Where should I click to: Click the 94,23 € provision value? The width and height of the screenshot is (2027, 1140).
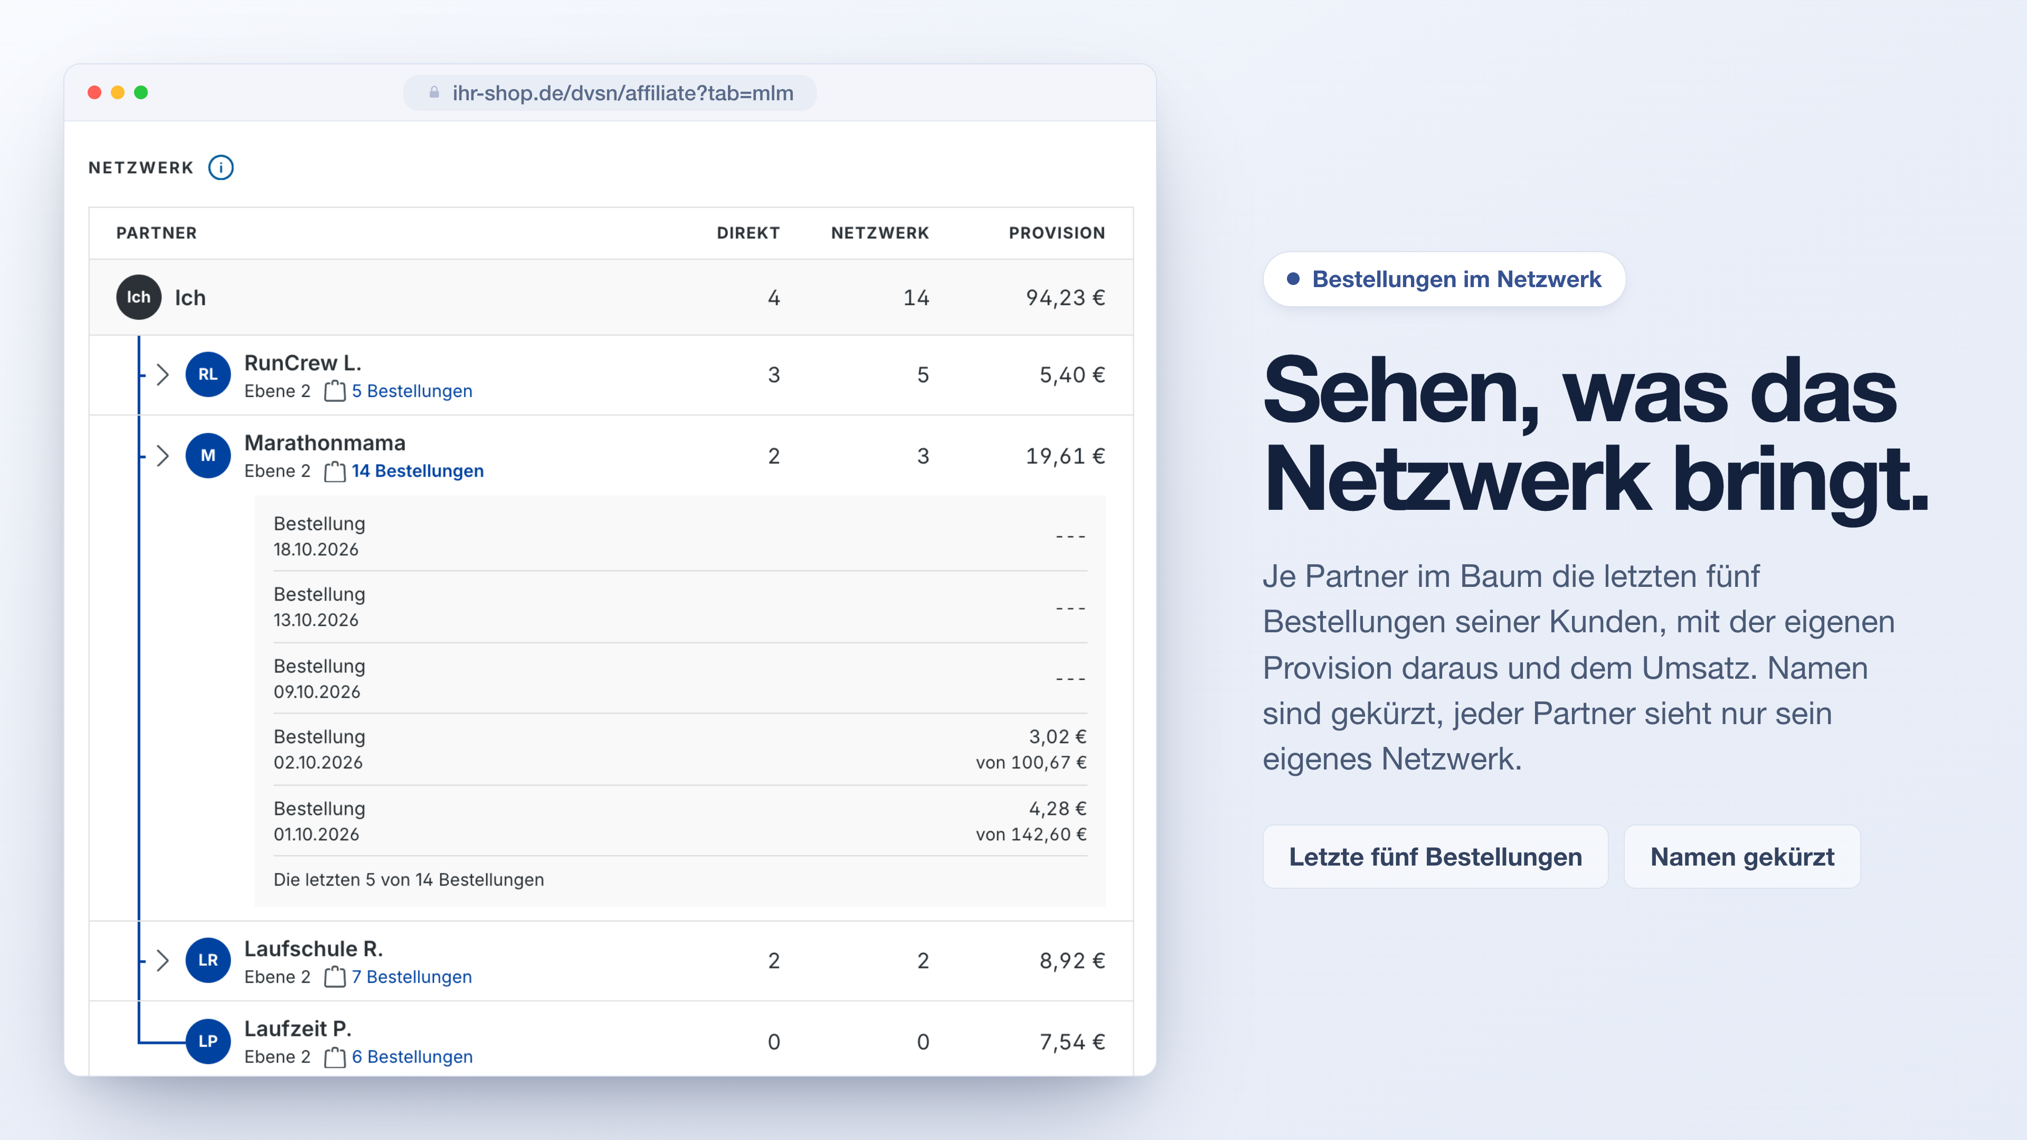point(1065,297)
